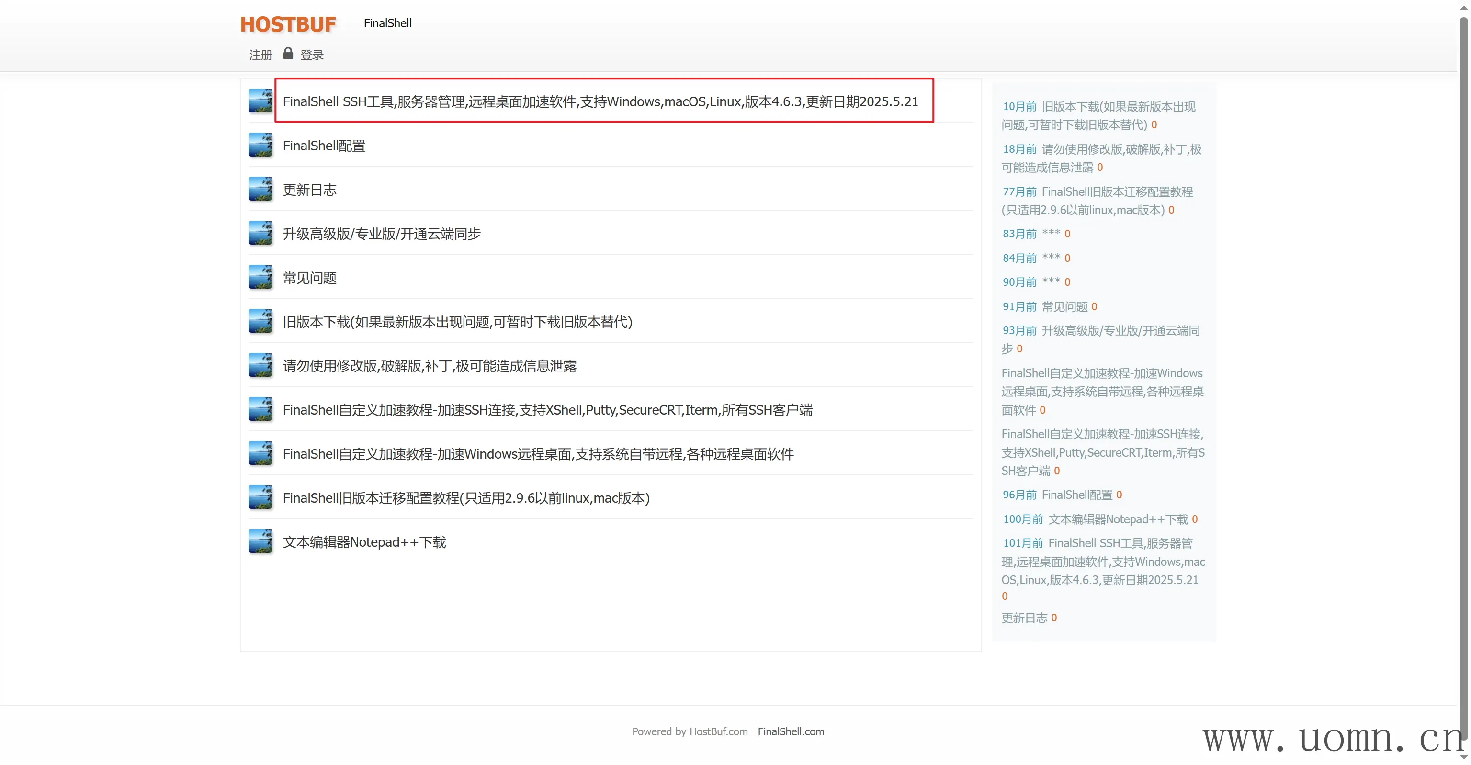Image resolution: width=1471 pixels, height=765 pixels.
Task: Click the FinalShell.com footer link
Action: click(790, 731)
